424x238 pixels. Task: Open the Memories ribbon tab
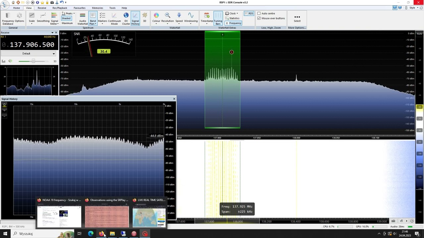pos(97,8)
